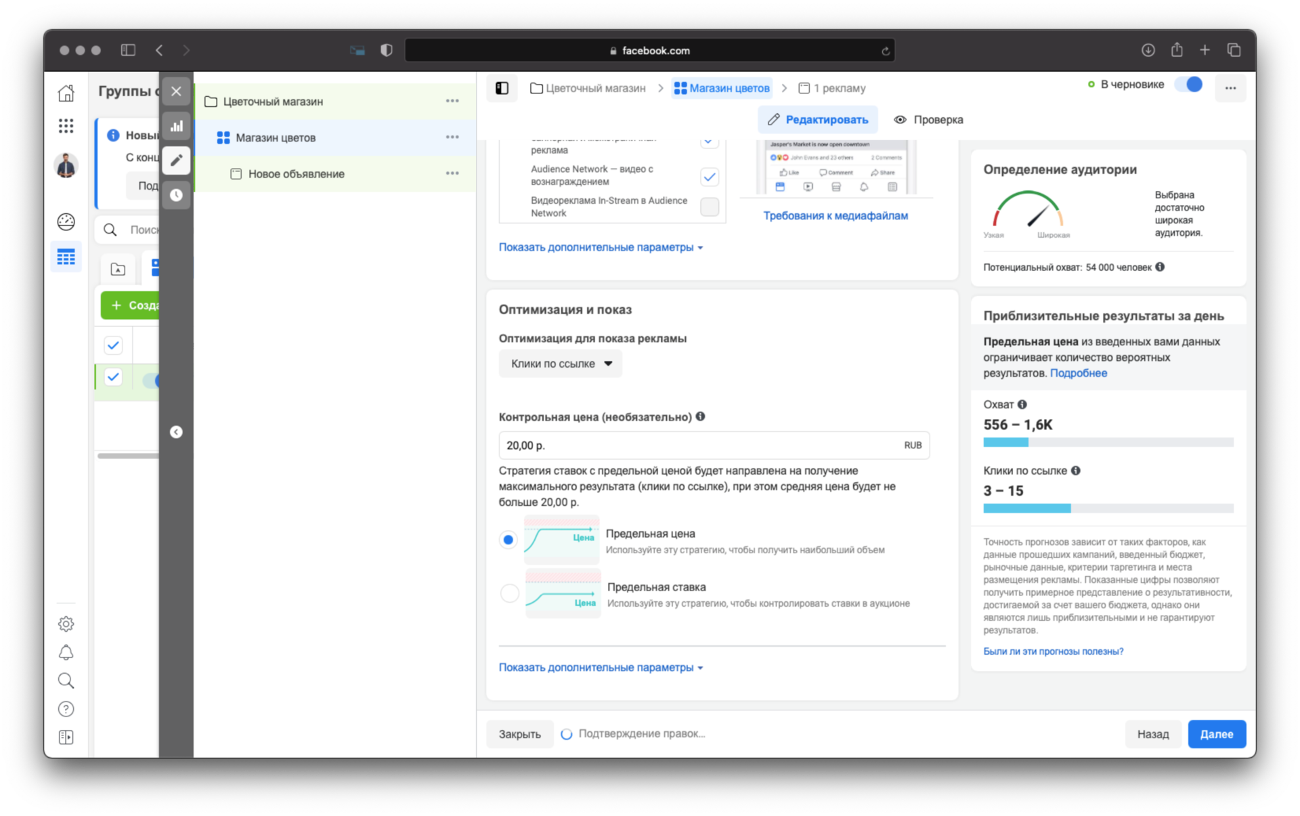Open Требования к медиафайлам link
The height and width of the screenshot is (816, 1300).
coord(836,216)
